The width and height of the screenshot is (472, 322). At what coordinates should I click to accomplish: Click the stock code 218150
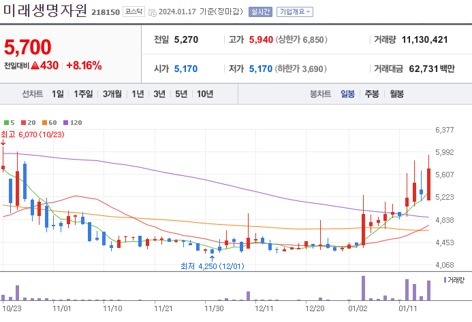point(106,12)
